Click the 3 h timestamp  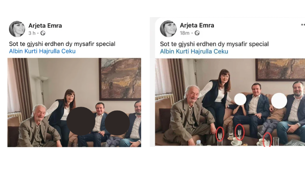(x=32, y=33)
